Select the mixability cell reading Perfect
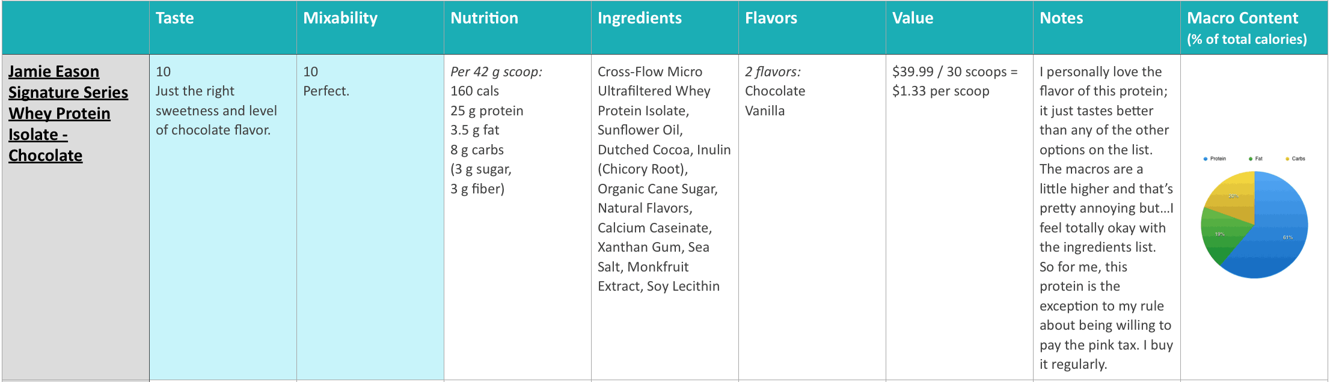The width and height of the screenshot is (1330, 382). tap(370, 217)
